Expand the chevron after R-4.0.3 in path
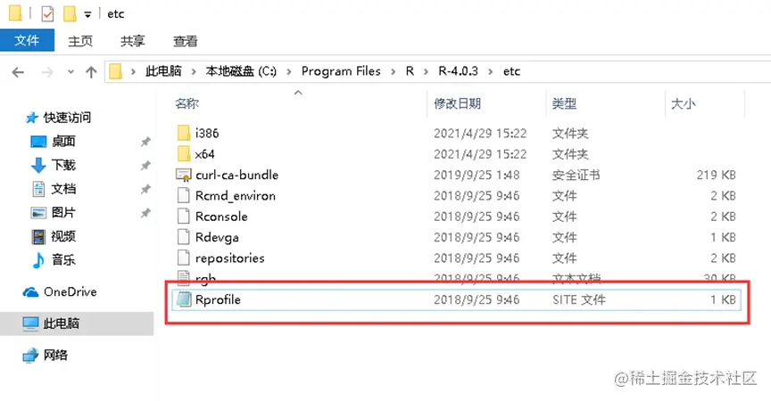 (x=490, y=71)
